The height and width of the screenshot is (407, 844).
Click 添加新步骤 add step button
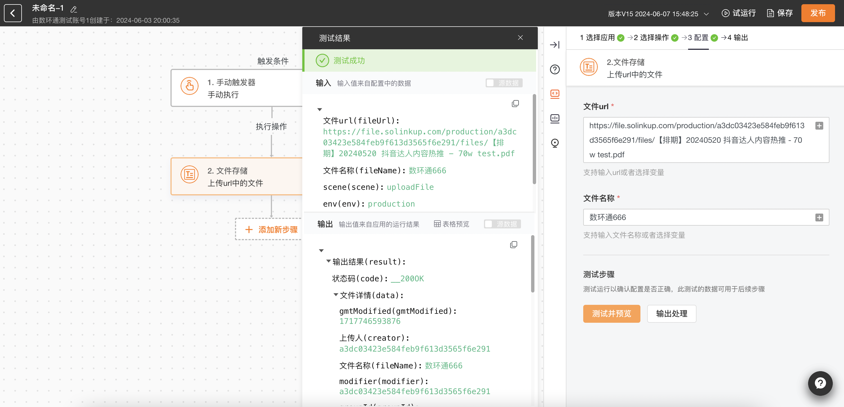[269, 229]
